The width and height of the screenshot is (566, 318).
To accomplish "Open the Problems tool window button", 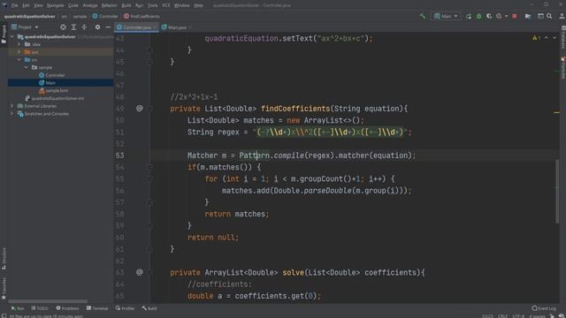I will tap(67, 308).
